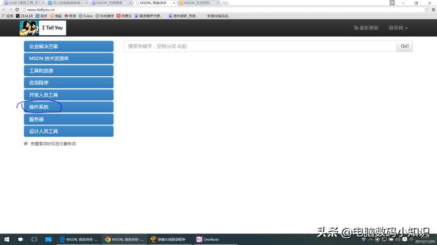Viewport: 437px width, 245px height.
Task: Click the browser forward arrow
Action: [x=10, y=10]
